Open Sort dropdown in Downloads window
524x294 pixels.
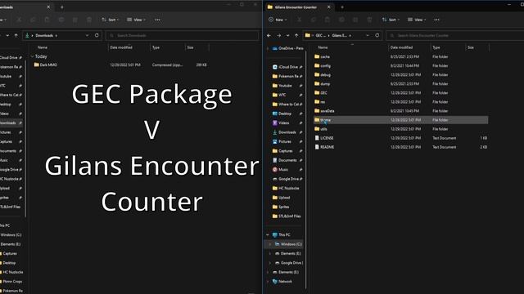(x=111, y=20)
